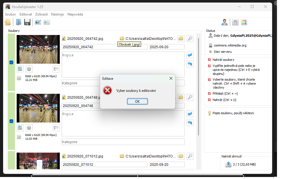
Task: Click filename label 20250920_071012.jpg
Action: point(85,156)
